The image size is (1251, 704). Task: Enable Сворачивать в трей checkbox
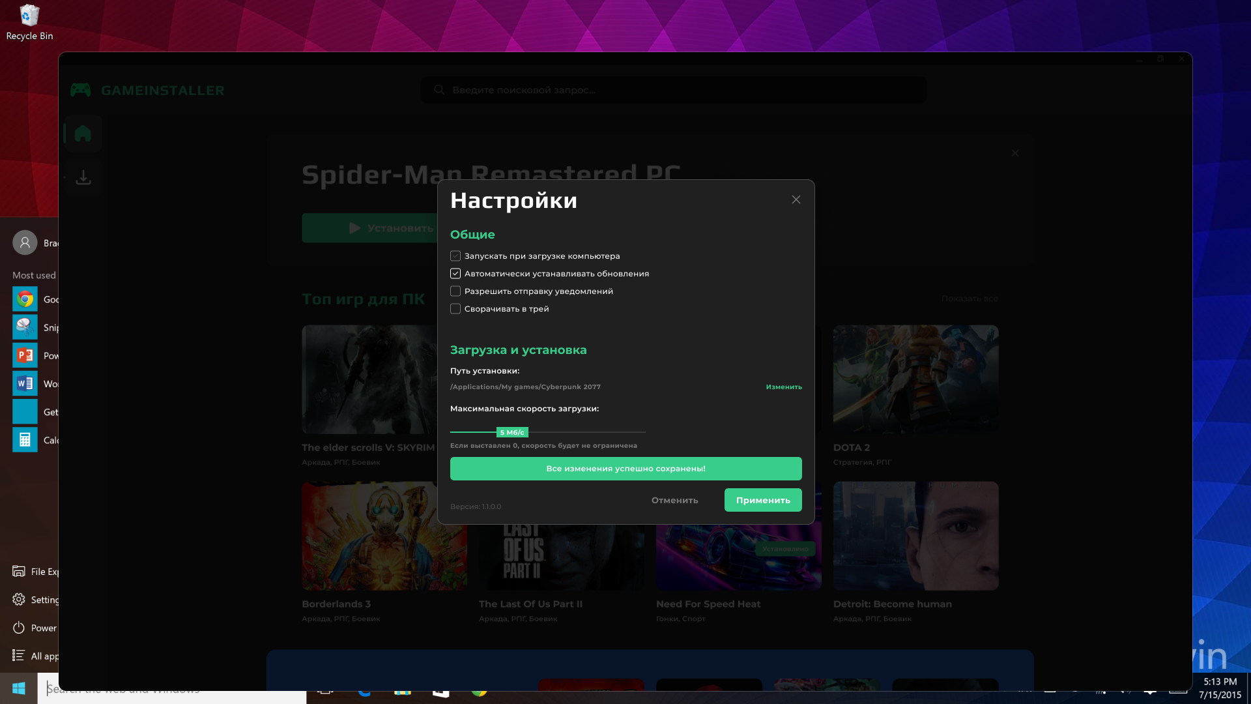click(x=455, y=309)
